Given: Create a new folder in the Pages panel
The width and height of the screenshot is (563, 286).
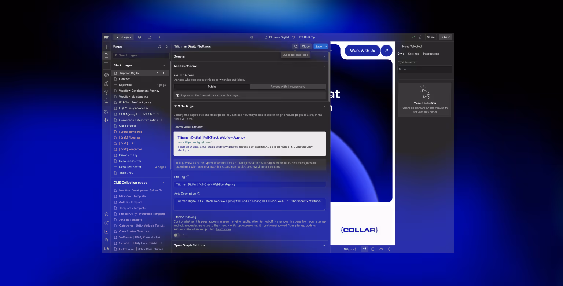Looking at the screenshot, I should (x=159, y=47).
